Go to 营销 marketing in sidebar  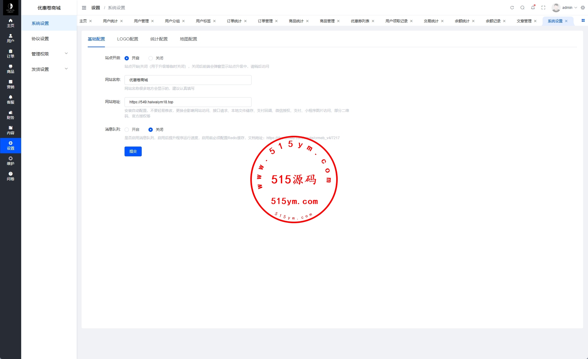pos(10,84)
